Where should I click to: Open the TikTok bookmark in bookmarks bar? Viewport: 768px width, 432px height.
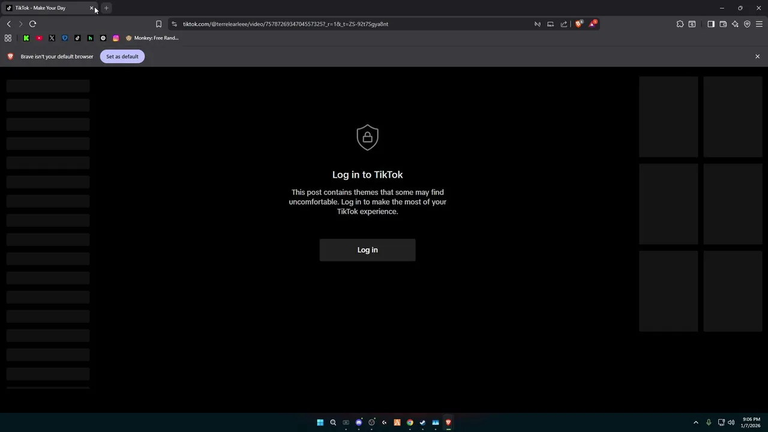pyautogui.click(x=77, y=38)
